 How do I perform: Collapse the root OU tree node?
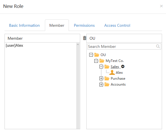tap(91, 55)
